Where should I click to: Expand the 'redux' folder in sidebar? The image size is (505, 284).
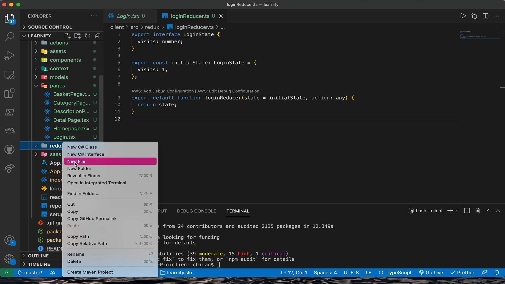(36, 145)
